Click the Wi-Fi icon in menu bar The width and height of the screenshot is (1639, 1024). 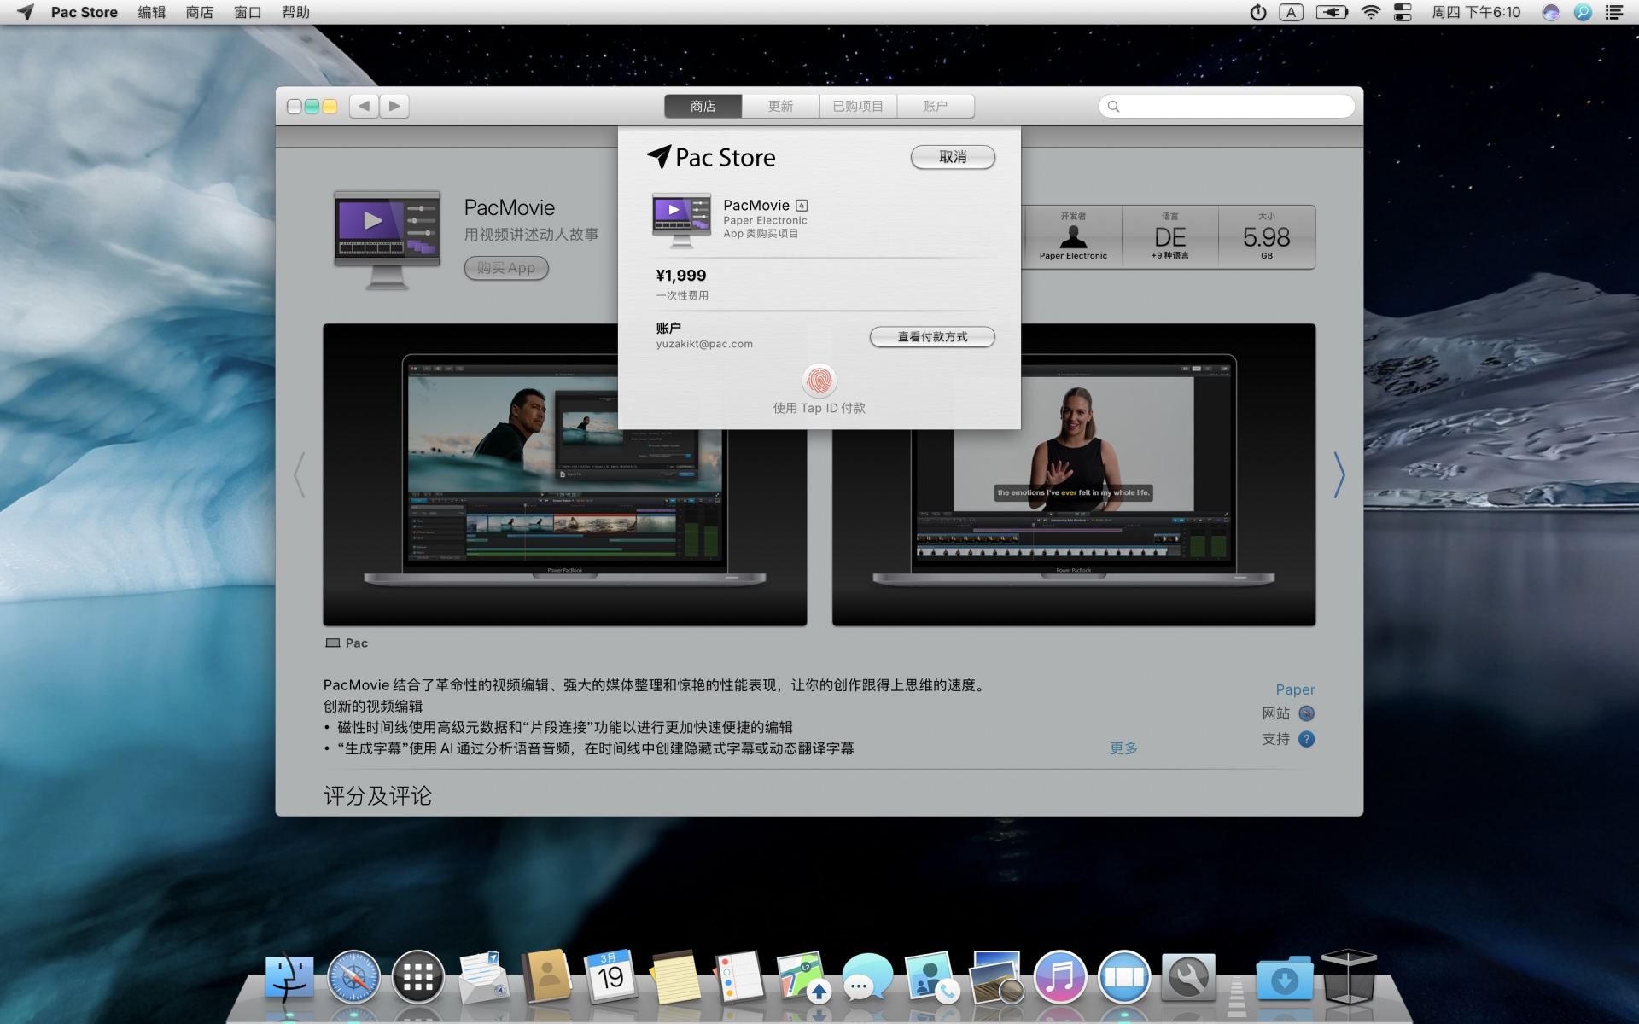[x=1370, y=12]
